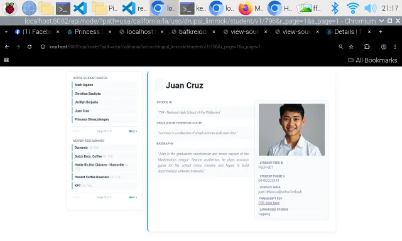
Task: Open the tab search chevron
Action: (6, 32)
